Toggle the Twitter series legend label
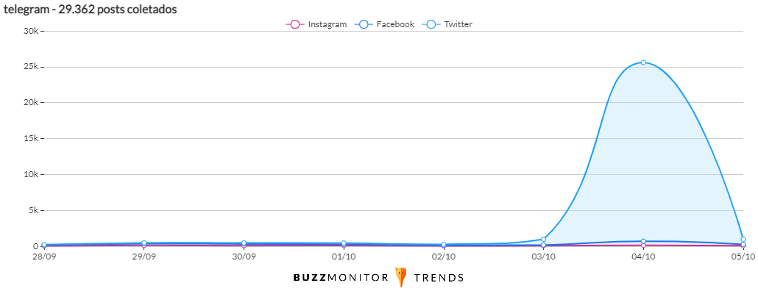 [458, 24]
